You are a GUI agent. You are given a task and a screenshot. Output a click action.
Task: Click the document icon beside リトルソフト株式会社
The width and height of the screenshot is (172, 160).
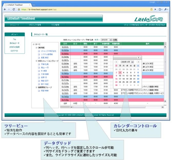[39, 51]
